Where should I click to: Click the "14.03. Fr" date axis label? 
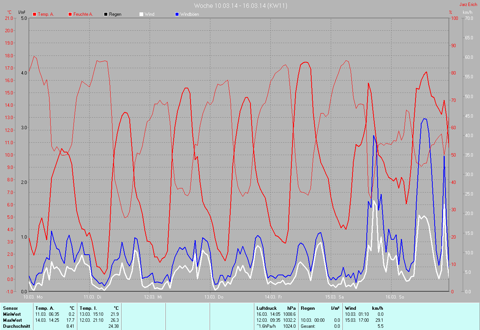click(273, 297)
